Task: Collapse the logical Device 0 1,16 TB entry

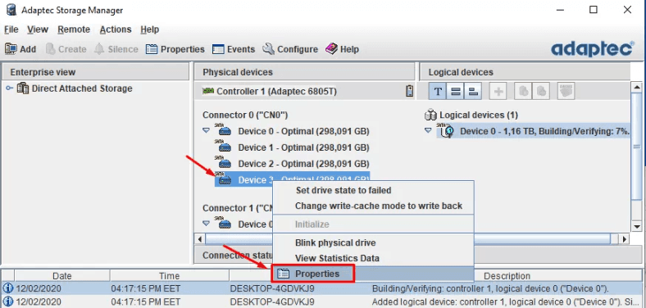Action: (428, 130)
